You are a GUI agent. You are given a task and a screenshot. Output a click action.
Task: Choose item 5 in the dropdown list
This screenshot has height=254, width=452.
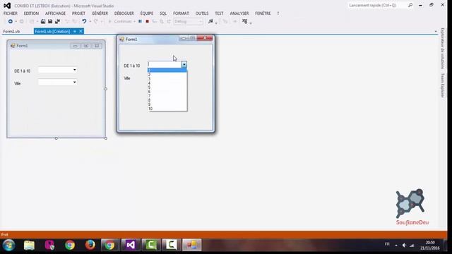tap(167, 87)
